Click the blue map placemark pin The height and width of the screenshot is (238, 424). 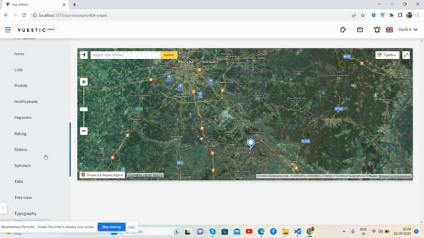coord(250,143)
